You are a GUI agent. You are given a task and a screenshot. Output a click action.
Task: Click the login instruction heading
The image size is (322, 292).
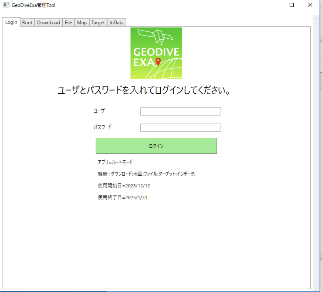pos(143,90)
